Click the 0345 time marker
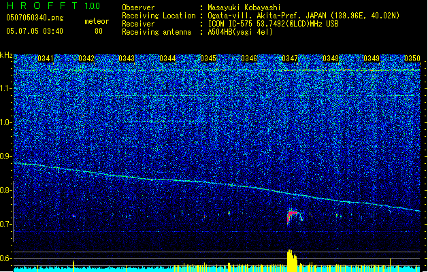This screenshot has width=428, height=272. tap(208, 58)
